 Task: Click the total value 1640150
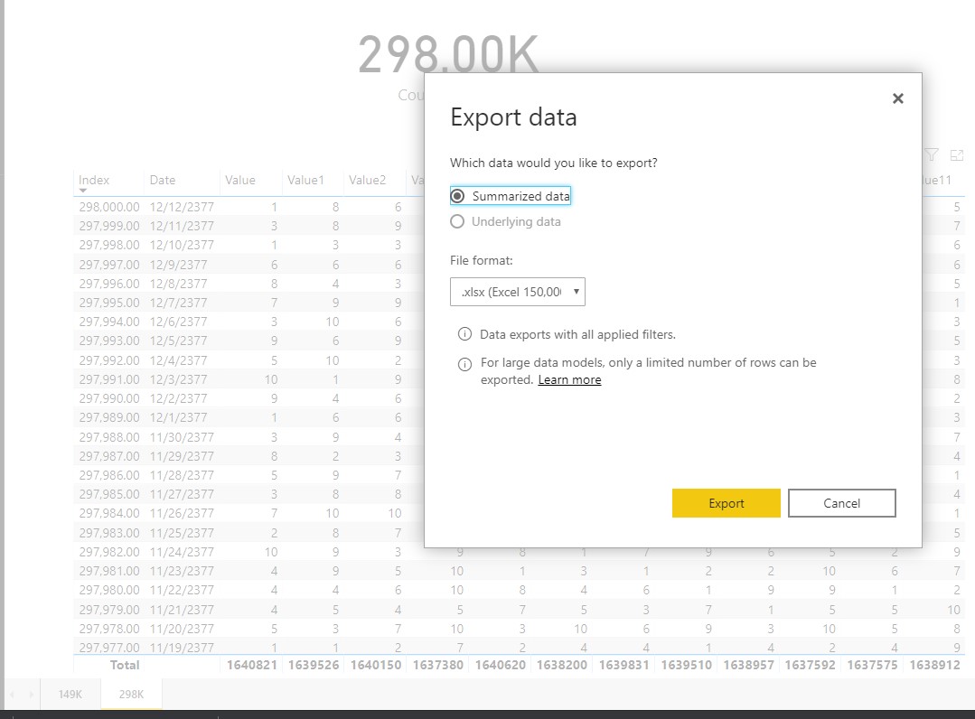tap(376, 665)
